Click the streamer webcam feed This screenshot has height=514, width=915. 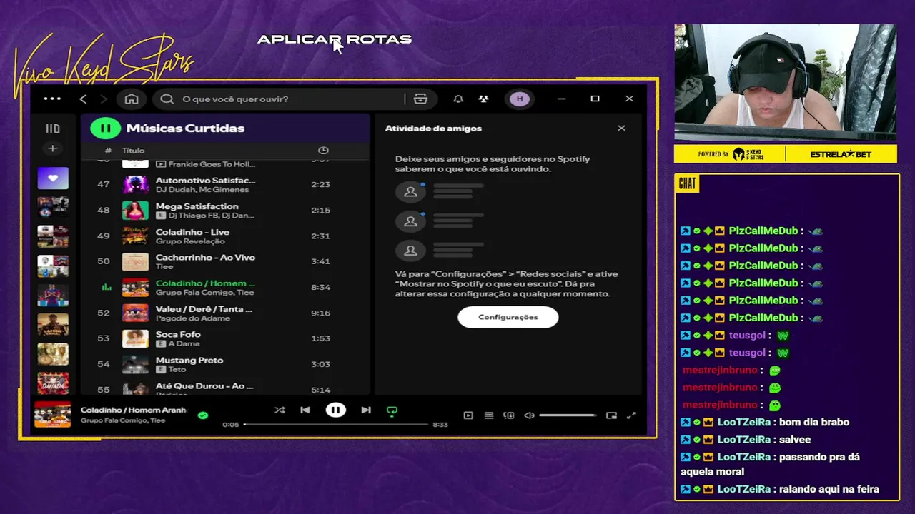click(x=785, y=82)
